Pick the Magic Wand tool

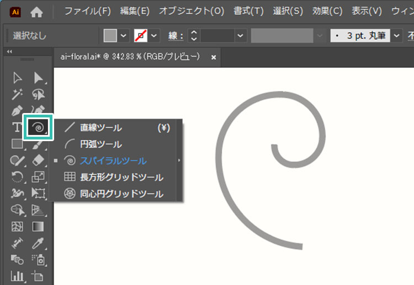pyautogui.click(x=18, y=94)
